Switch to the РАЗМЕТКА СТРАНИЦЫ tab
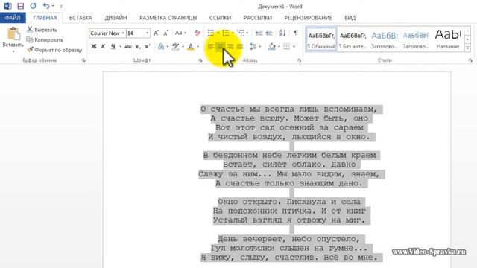The height and width of the screenshot is (268, 477). click(x=168, y=18)
